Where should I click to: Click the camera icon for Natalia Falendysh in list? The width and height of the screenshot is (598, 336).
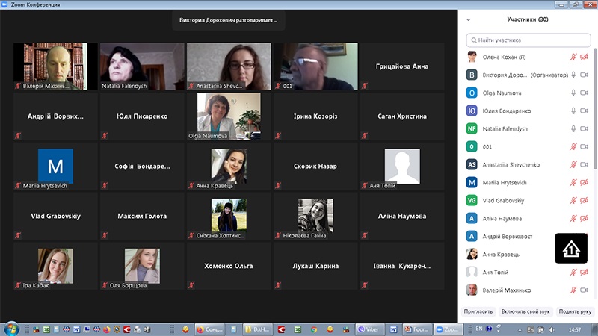pyautogui.click(x=584, y=128)
